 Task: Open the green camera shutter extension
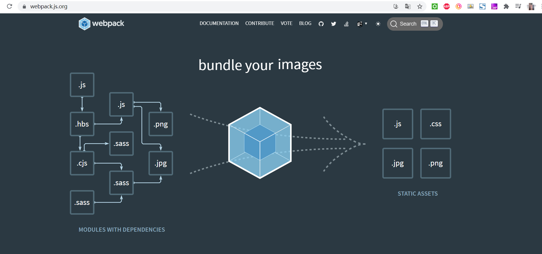[x=435, y=6]
